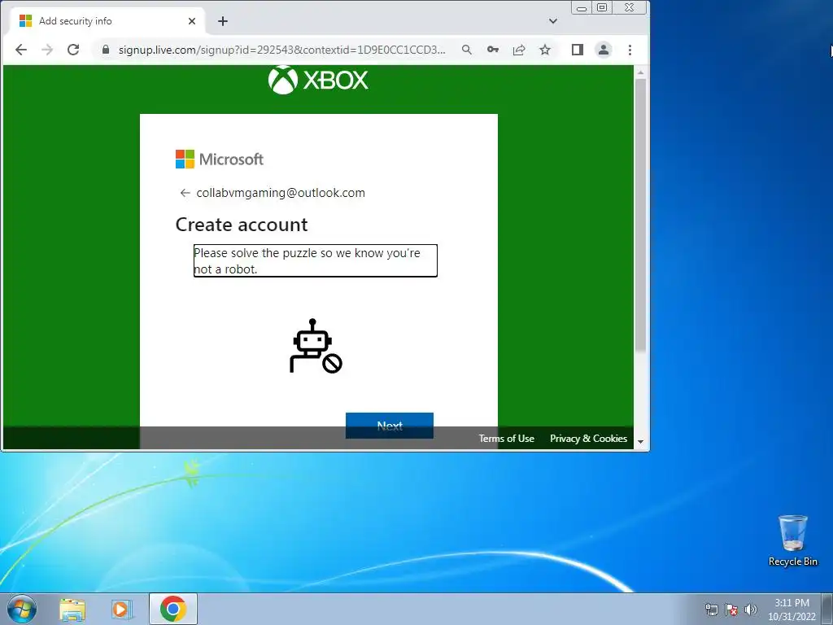
Task: Open the zoom magnifier in the address bar
Action: tap(466, 50)
